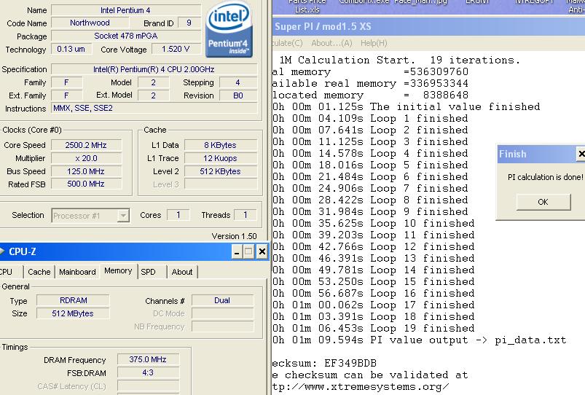Click the PI value output pi_data.txt line

[x=420, y=340]
